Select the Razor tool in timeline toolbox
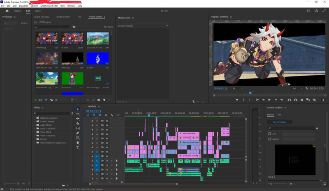Image resolution: width=329 pixels, height=191 pixels. 78,124
